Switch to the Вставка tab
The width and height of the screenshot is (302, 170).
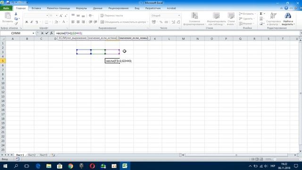point(36,8)
